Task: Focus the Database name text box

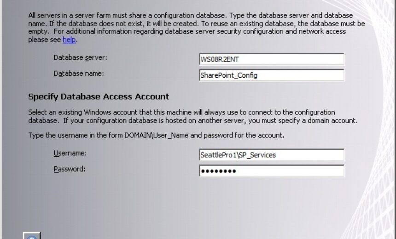Action: [271, 75]
